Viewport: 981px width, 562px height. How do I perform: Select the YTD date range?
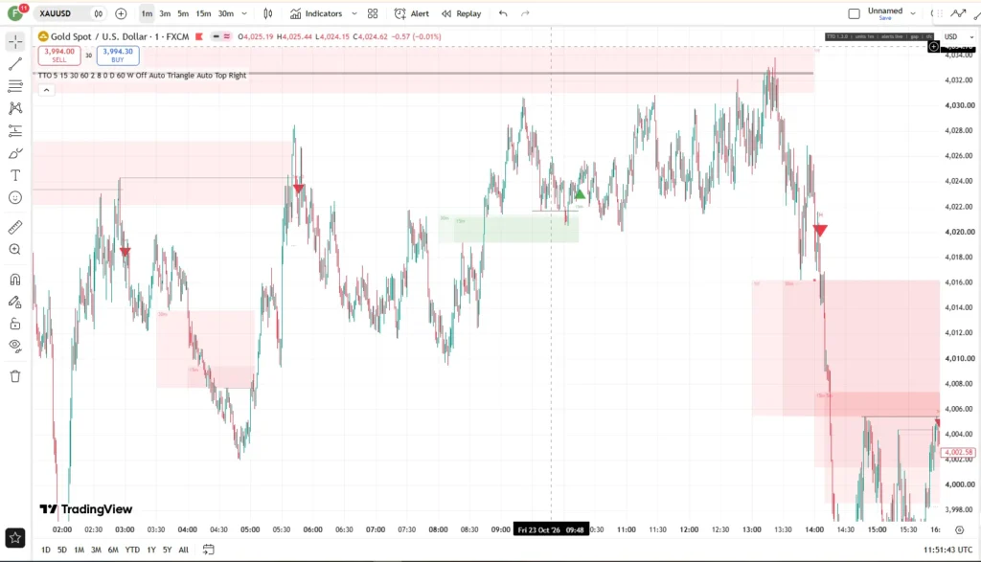point(132,550)
